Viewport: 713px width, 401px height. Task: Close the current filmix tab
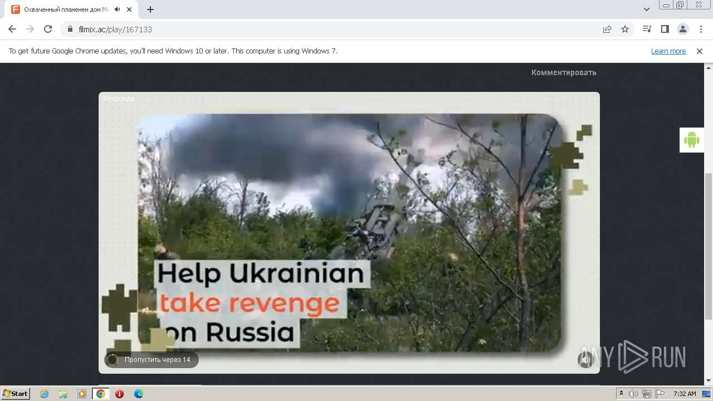tap(129, 9)
